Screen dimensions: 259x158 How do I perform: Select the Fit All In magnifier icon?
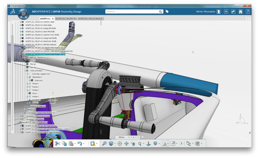pyautogui.click(x=104, y=143)
